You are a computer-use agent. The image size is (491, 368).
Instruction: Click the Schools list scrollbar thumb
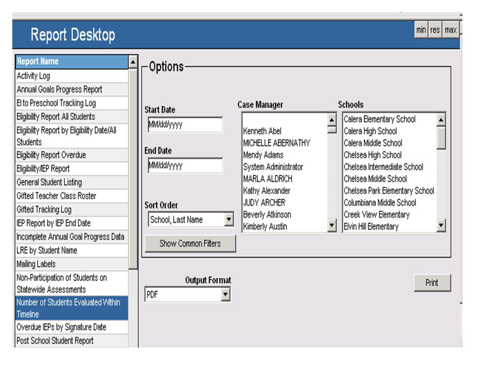(441, 138)
